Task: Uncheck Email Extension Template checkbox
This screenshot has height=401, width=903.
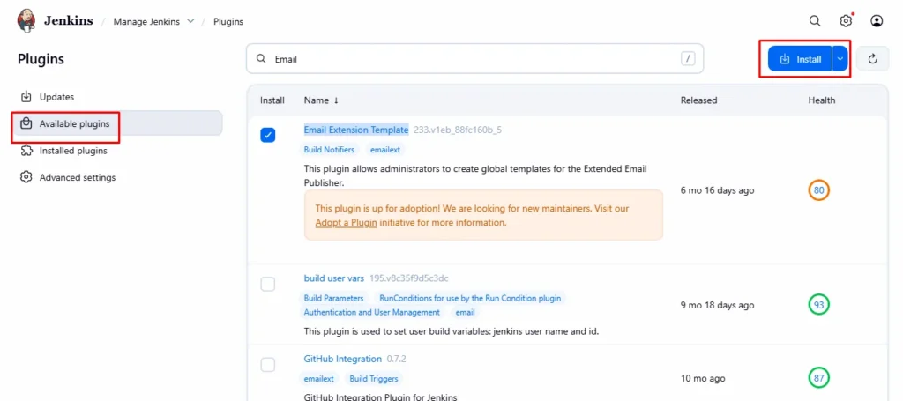Action: tap(268, 135)
